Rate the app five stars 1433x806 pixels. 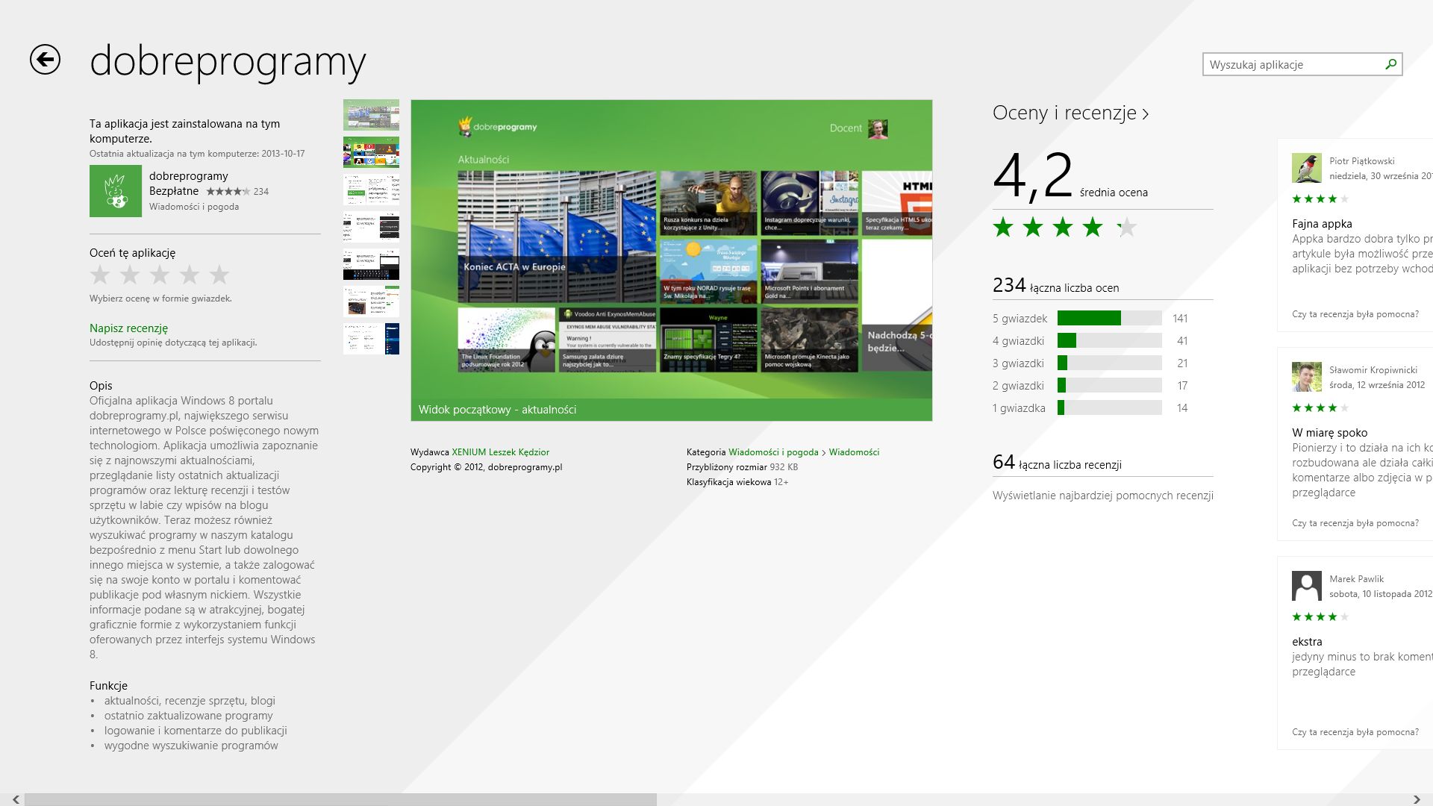coord(219,275)
